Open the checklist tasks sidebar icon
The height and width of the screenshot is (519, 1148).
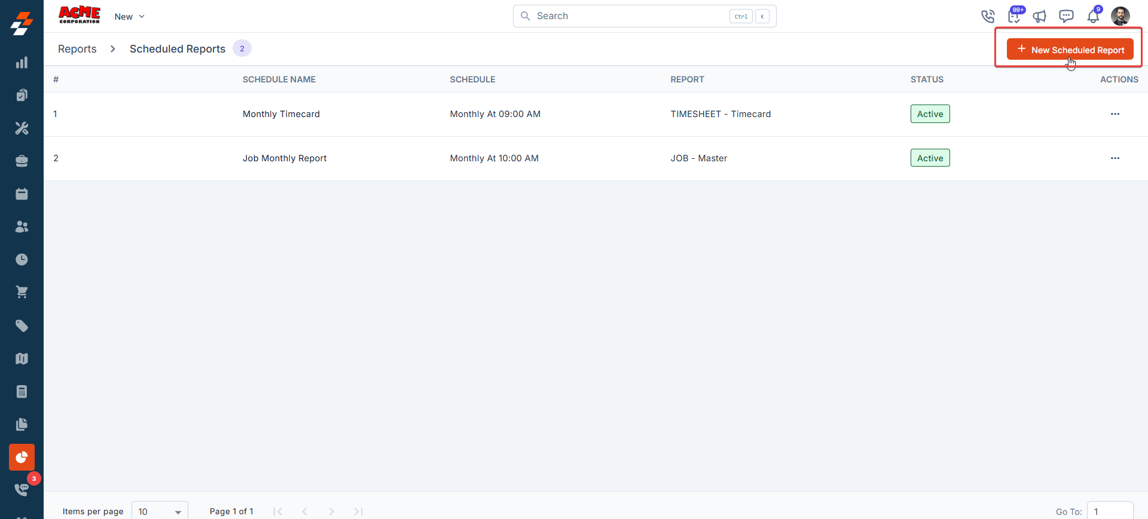point(22,96)
